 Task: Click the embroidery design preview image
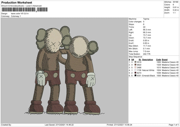point(64,71)
